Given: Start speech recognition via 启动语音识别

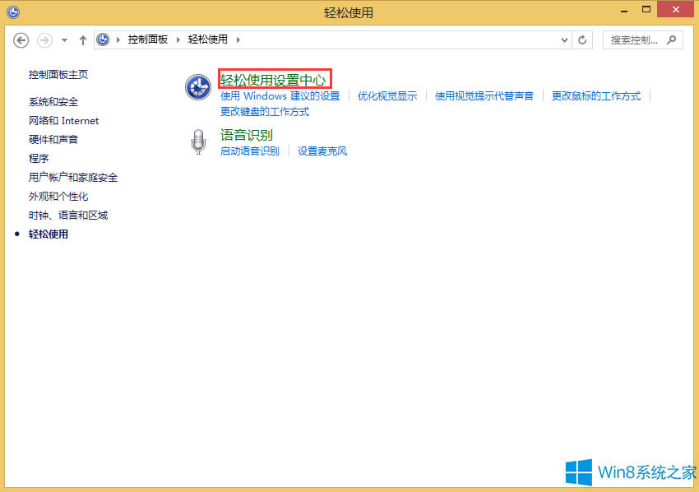Looking at the screenshot, I should [251, 151].
